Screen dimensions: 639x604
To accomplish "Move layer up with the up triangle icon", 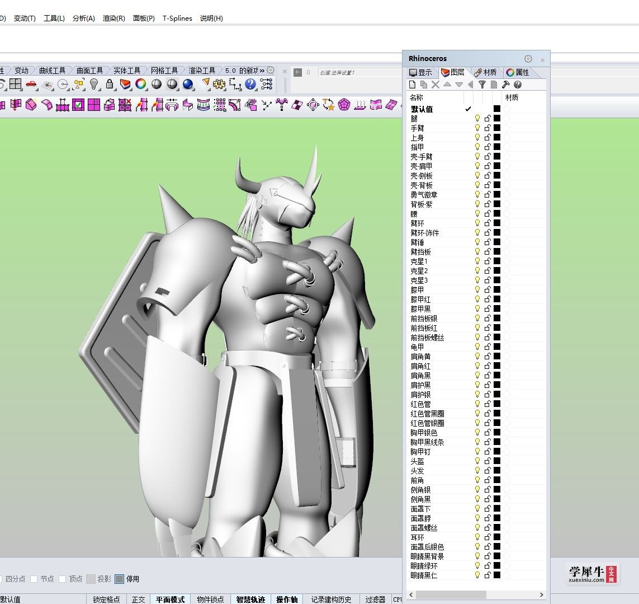I will 447,85.
